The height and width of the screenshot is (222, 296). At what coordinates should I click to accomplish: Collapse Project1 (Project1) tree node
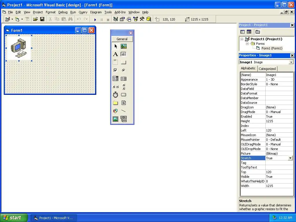pyautogui.click(x=242, y=39)
